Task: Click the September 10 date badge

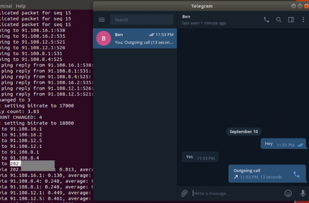Action: coord(244,132)
